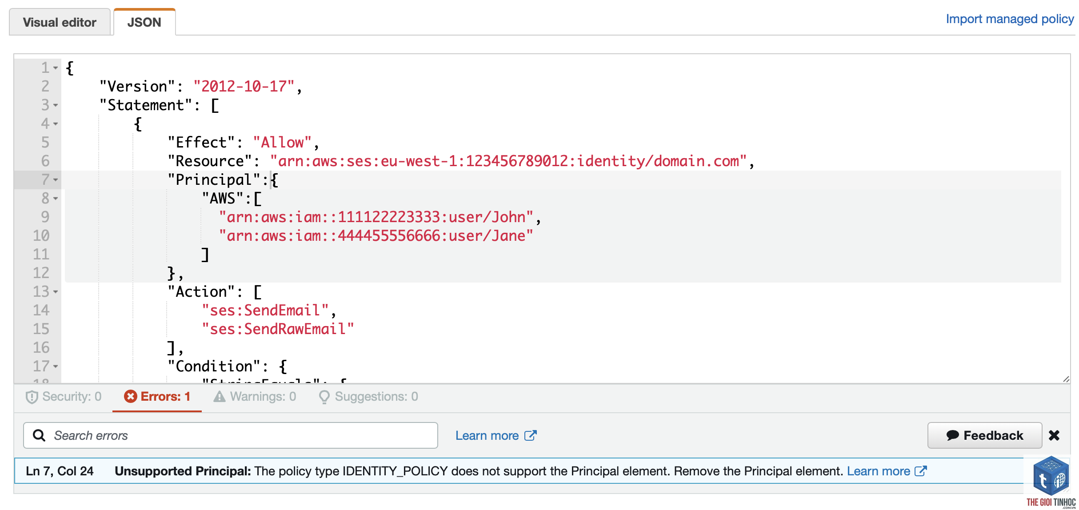The width and height of the screenshot is (1079, 510).
Task: Open Import managed policy link
Action: tap(1010, 19)
